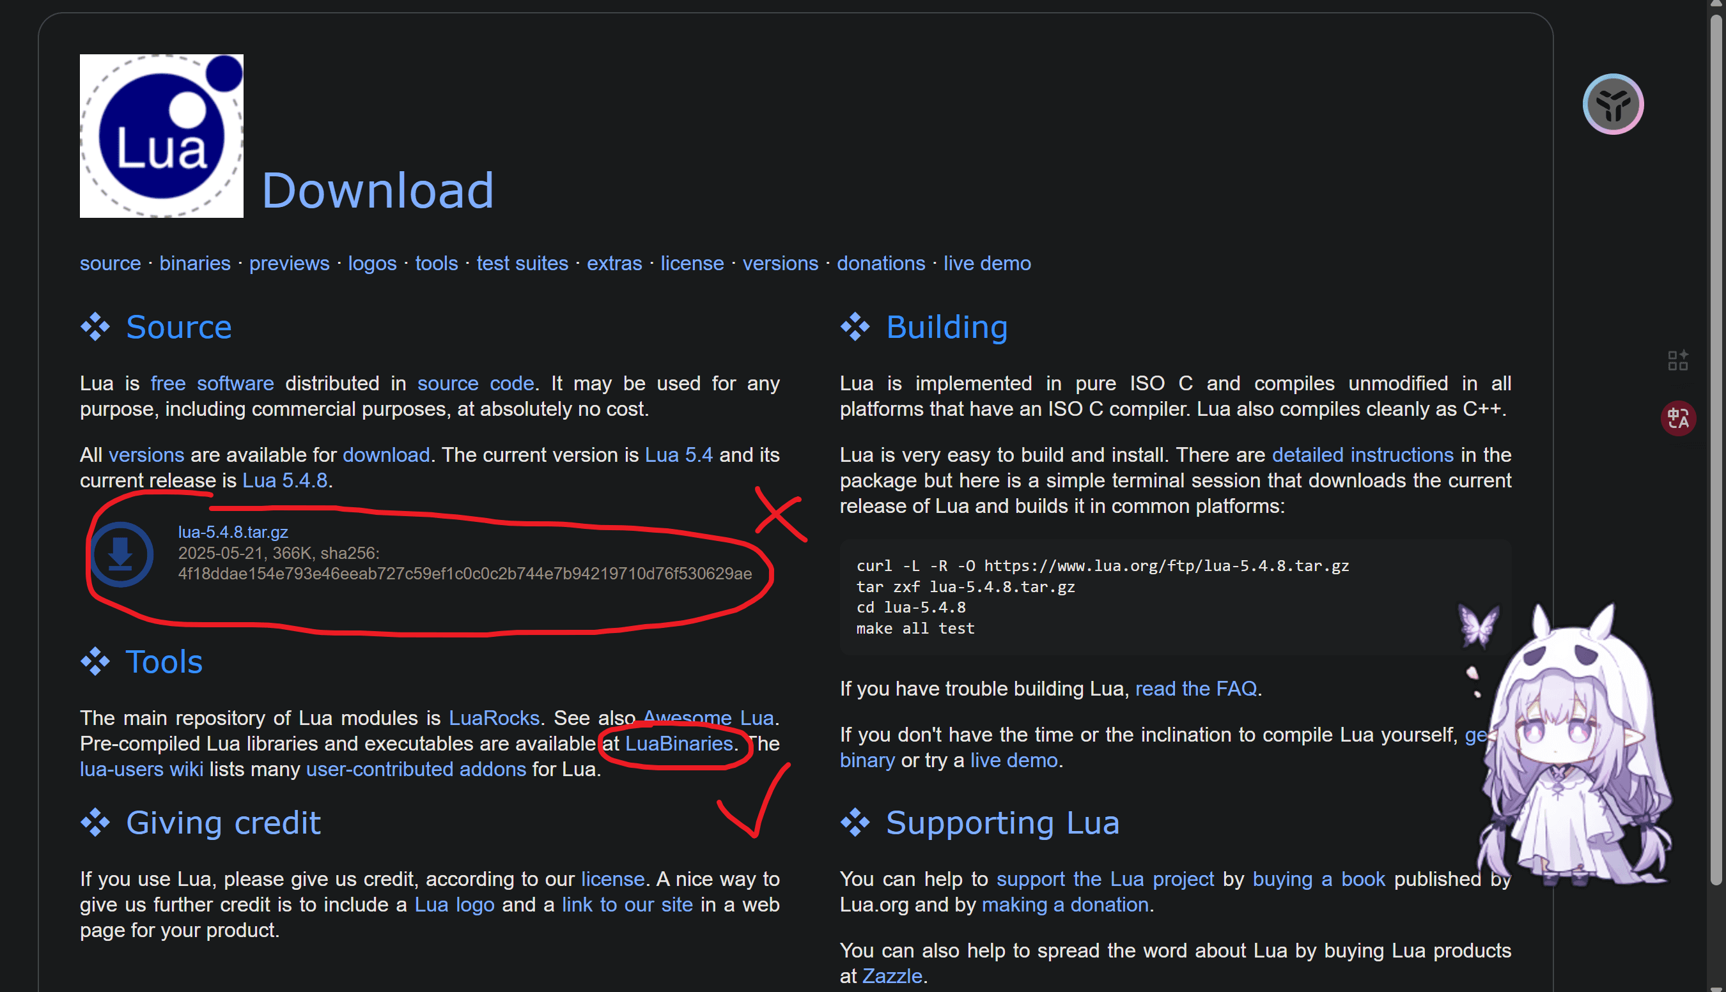Open the test suites navigation link
1726x992 pixels.
coord(522,263)
